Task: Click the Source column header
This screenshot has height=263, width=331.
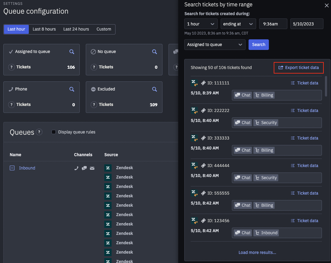Action: pyautogui.click(x=111, y=155)
